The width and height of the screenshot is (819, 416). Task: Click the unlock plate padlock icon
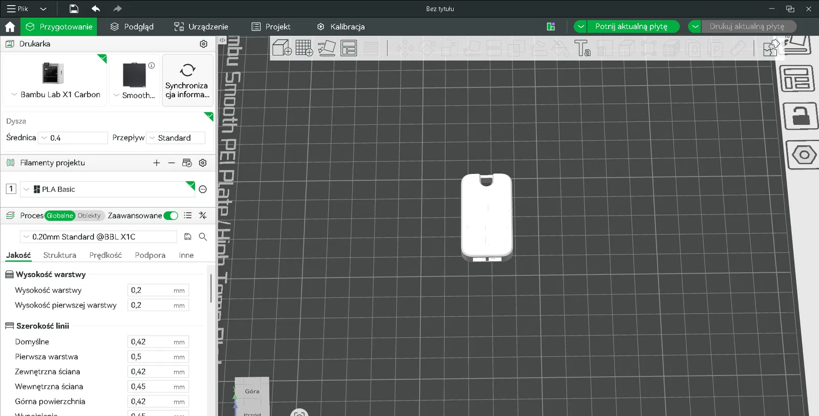tap(801, 116)
